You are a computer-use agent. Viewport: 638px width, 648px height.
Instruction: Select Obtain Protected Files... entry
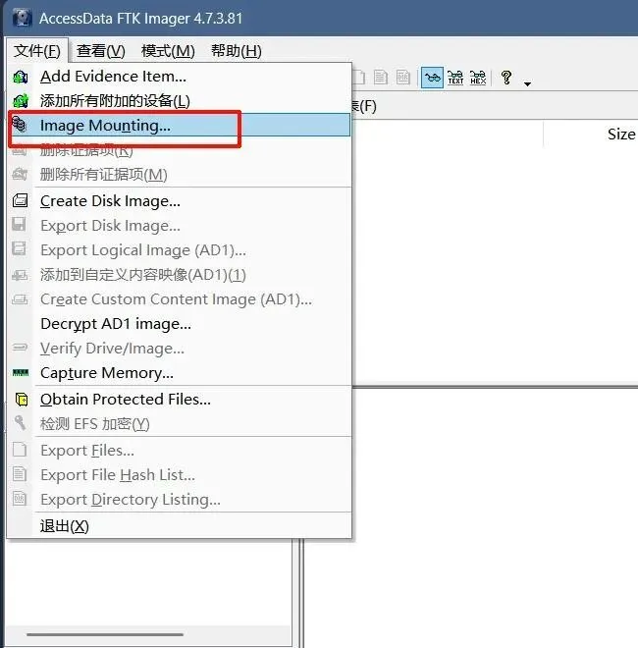tap(180, 400)
